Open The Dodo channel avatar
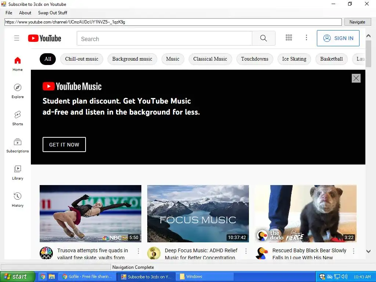The image size is (376, 282). 261,253
